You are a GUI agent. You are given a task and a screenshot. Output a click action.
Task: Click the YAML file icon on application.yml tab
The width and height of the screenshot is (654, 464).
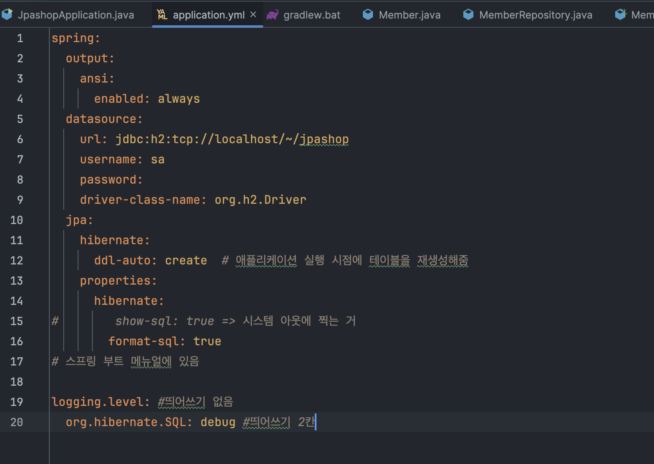(162, 15)
